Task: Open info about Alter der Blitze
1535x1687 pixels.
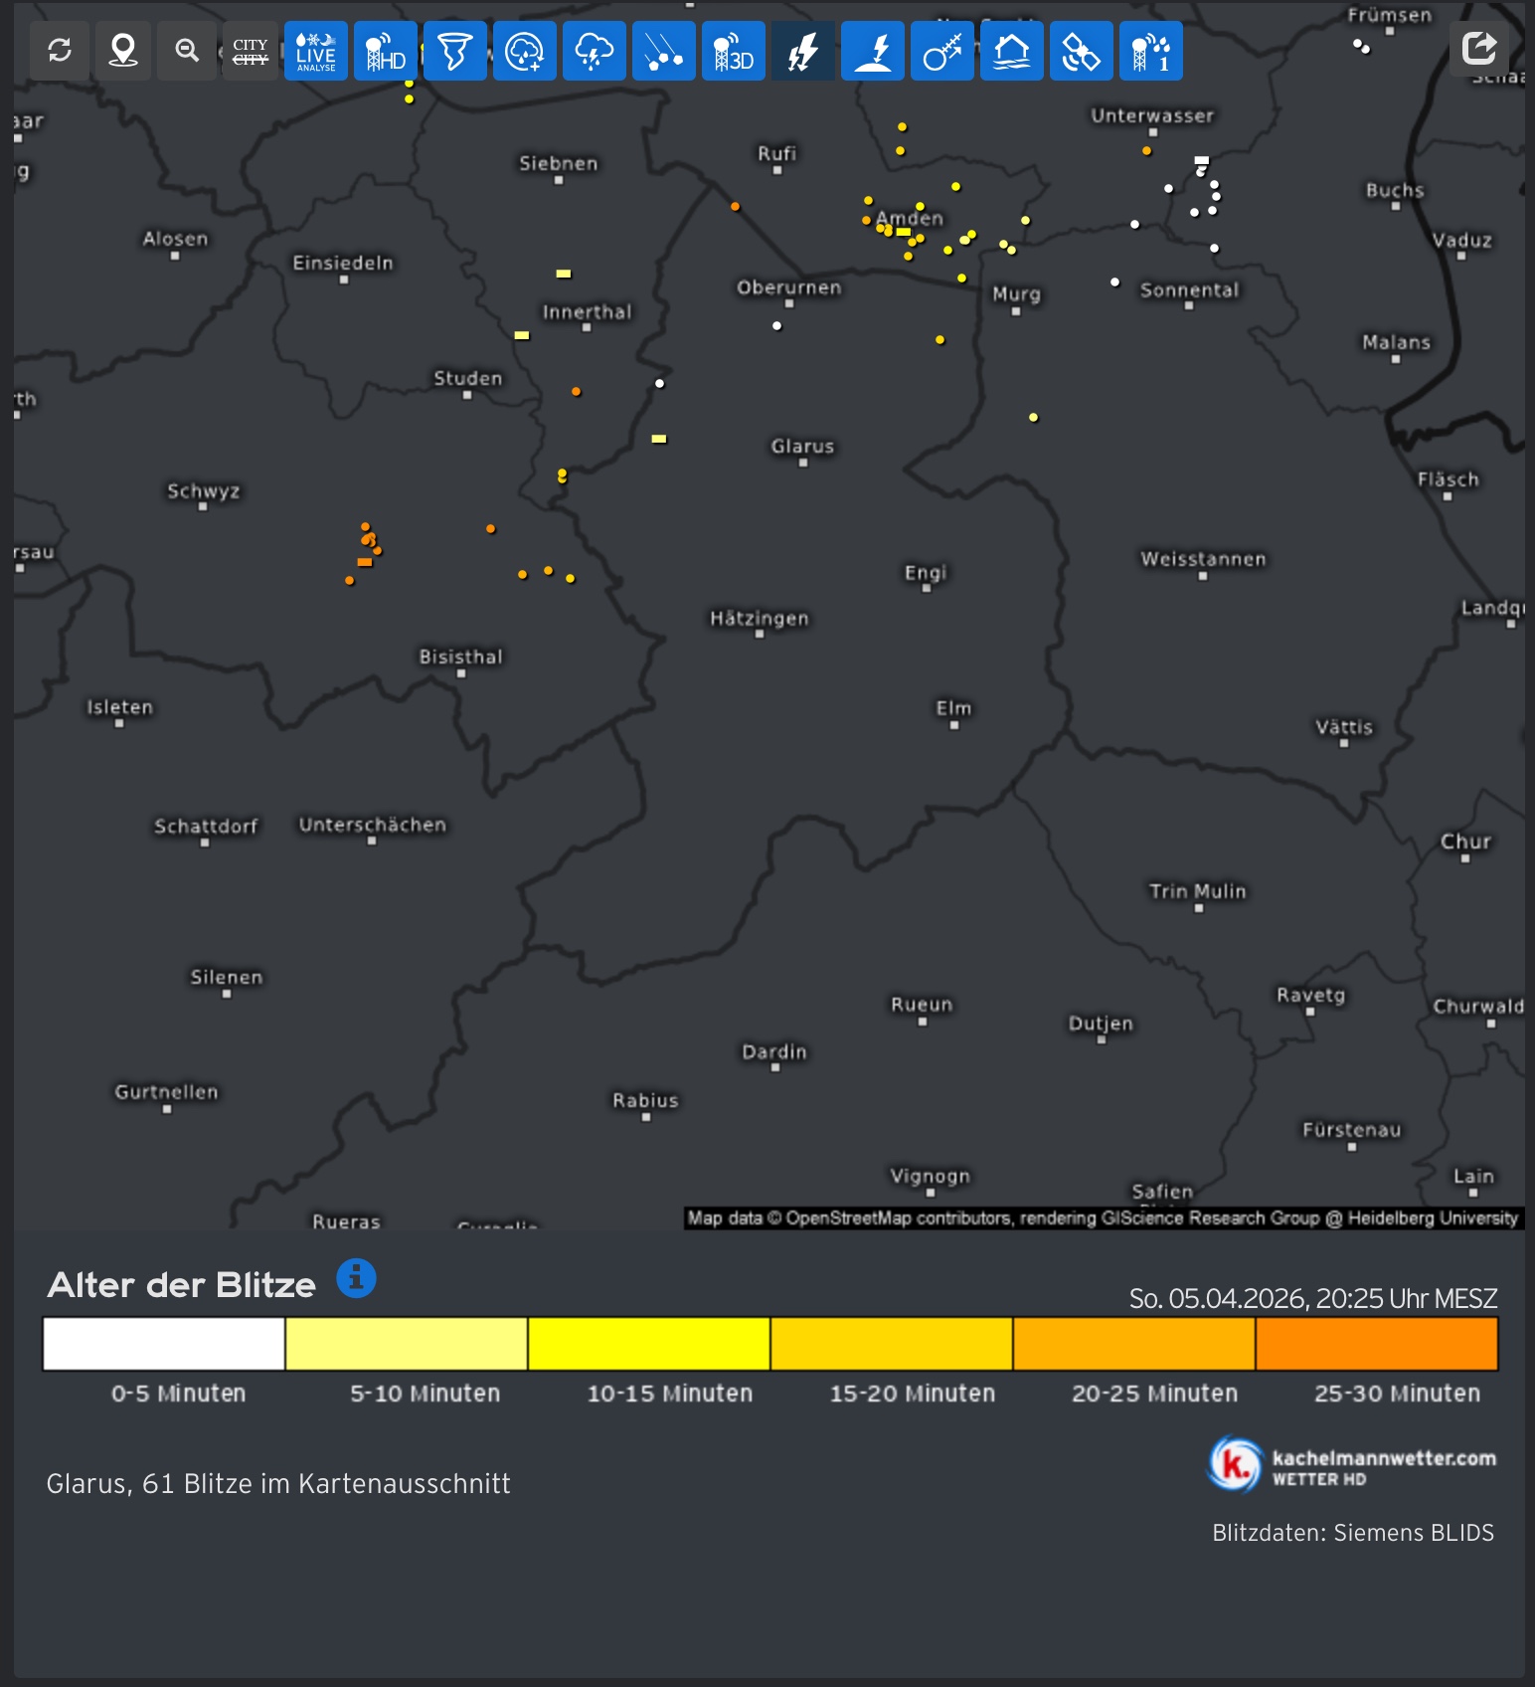Action: coord(356,1278)
